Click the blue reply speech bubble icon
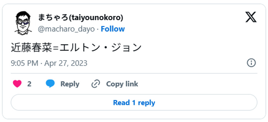Viewport: 268px width, 122px height. click(50, 84)
